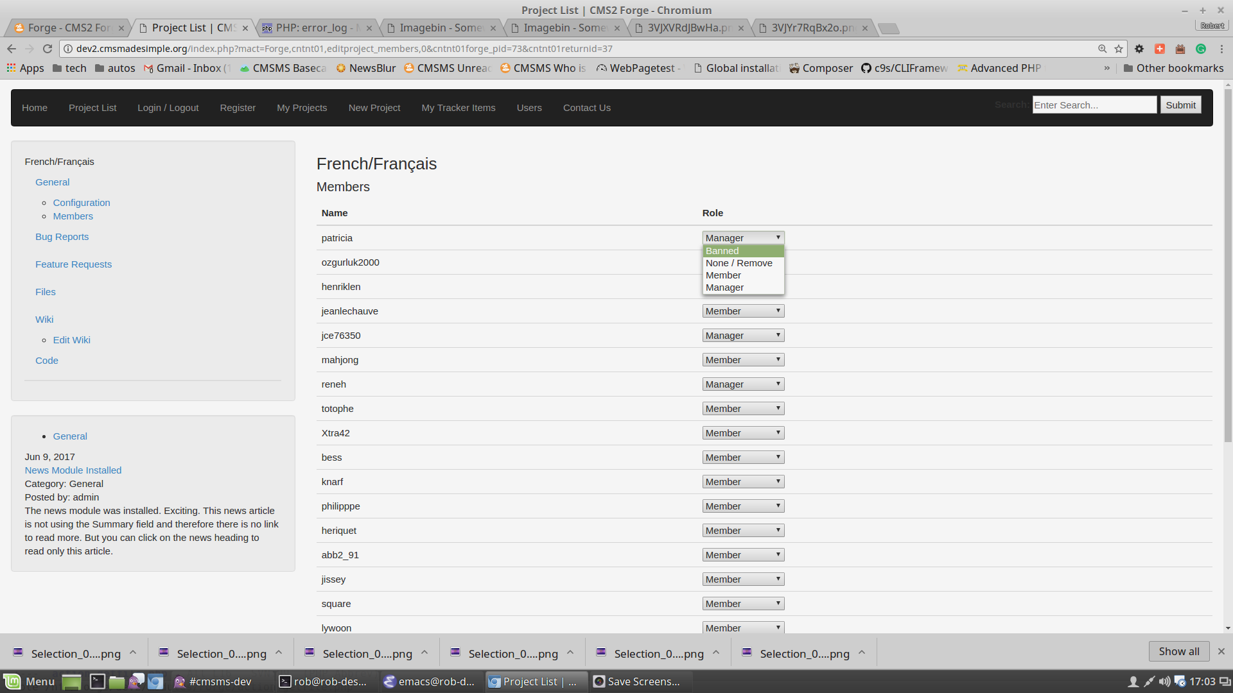The width and height of the screenshot is (1233, 693).
Task: Bookmark this page with star icon
Action: [1119, 49]
